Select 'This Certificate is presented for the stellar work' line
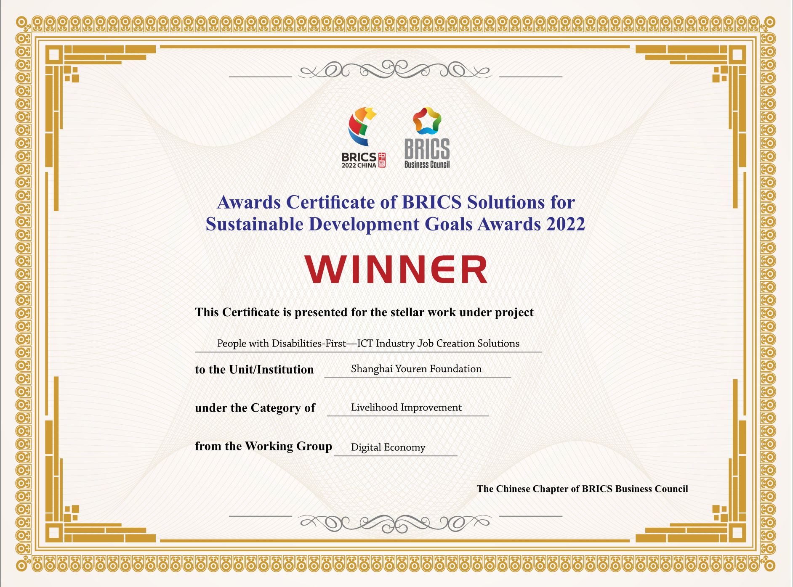This screenshot has height=587, width=793. click(x=364, y=312)
